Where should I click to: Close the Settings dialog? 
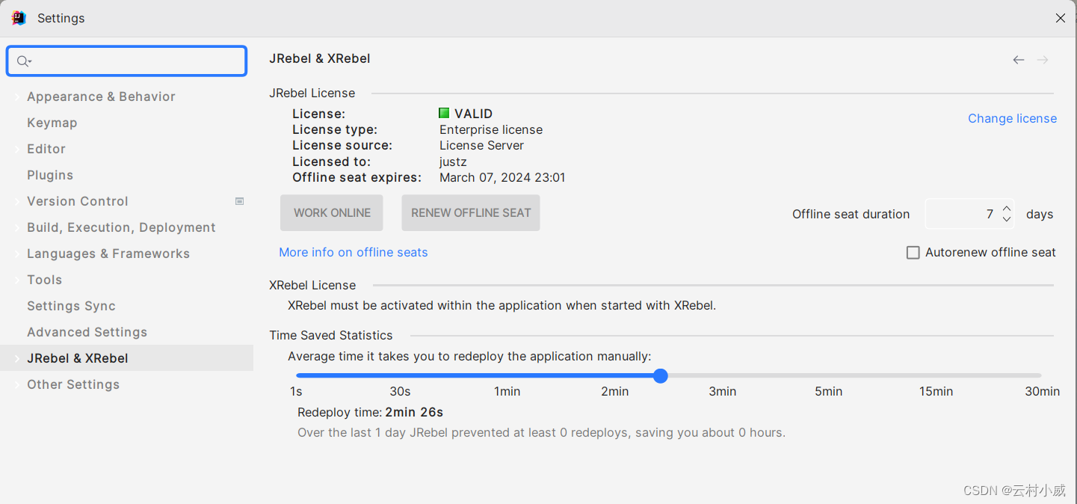coord(1061,18)
